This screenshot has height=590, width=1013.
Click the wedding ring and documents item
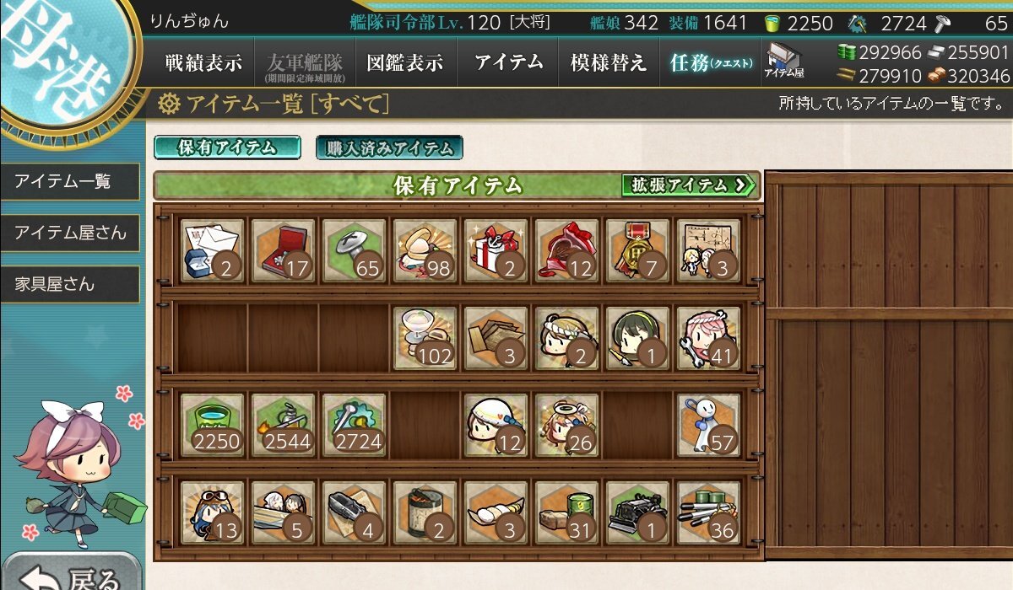(213, 251)
